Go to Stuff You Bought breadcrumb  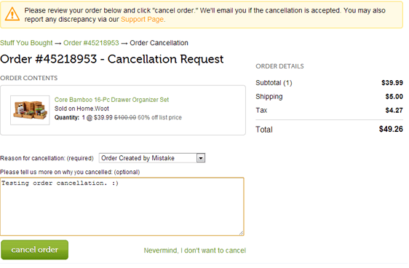tap(26, 43)
